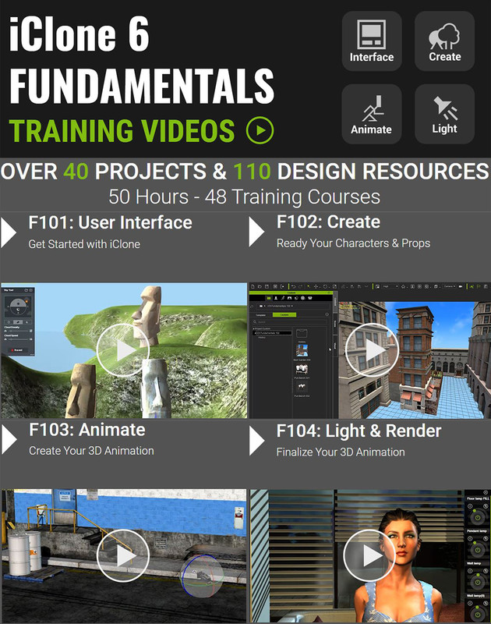Image resolution: width=491 pixels, height=624 pixels.
Task: Open the F103: Animate heading
Action: click(x=87, y=430)
